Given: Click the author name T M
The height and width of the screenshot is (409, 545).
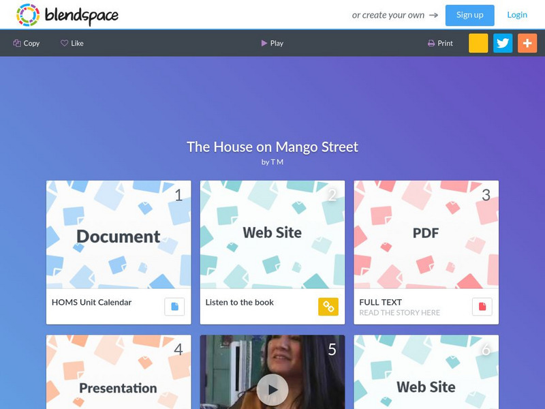Looking at the screenshot, I should pos(277,162).
